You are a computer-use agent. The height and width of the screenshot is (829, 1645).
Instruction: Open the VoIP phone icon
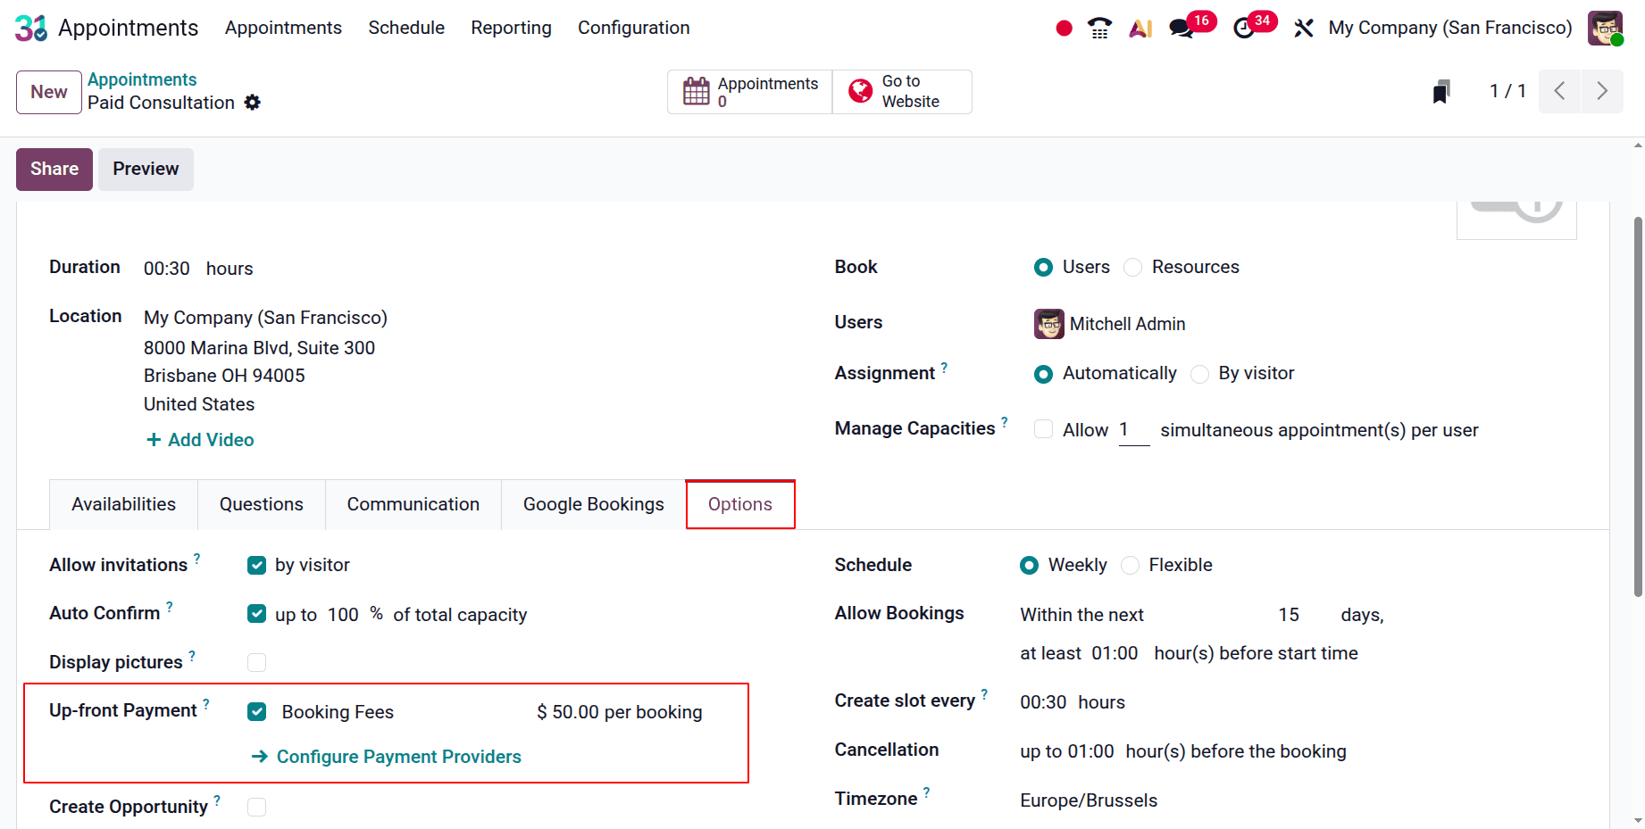(x=1099, y=29)
